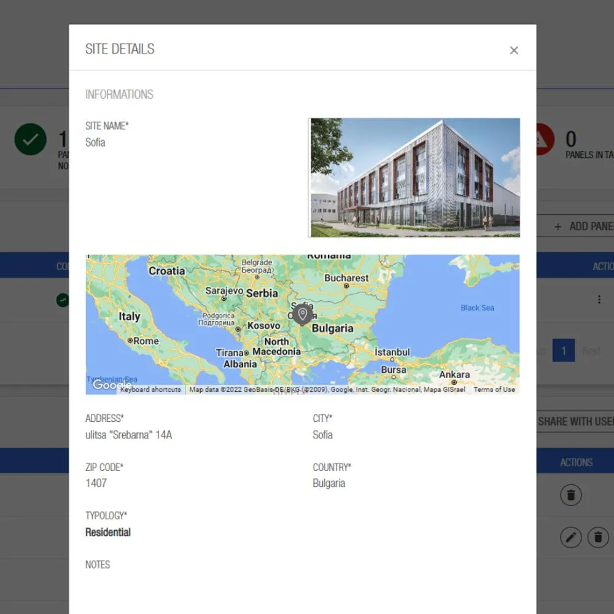The image size is (614, 614).
Task: Click the Typology field label
Action: [106, 515]
